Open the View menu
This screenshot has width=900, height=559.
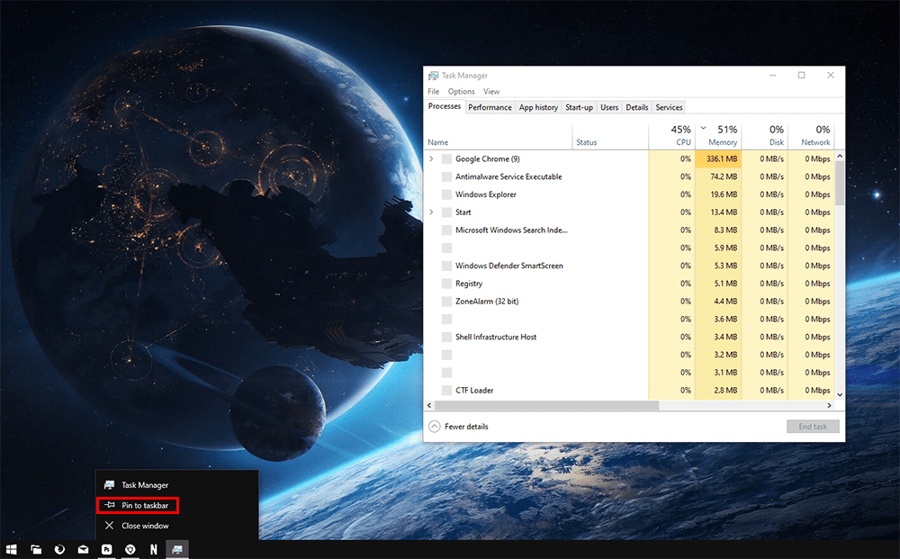491,91
